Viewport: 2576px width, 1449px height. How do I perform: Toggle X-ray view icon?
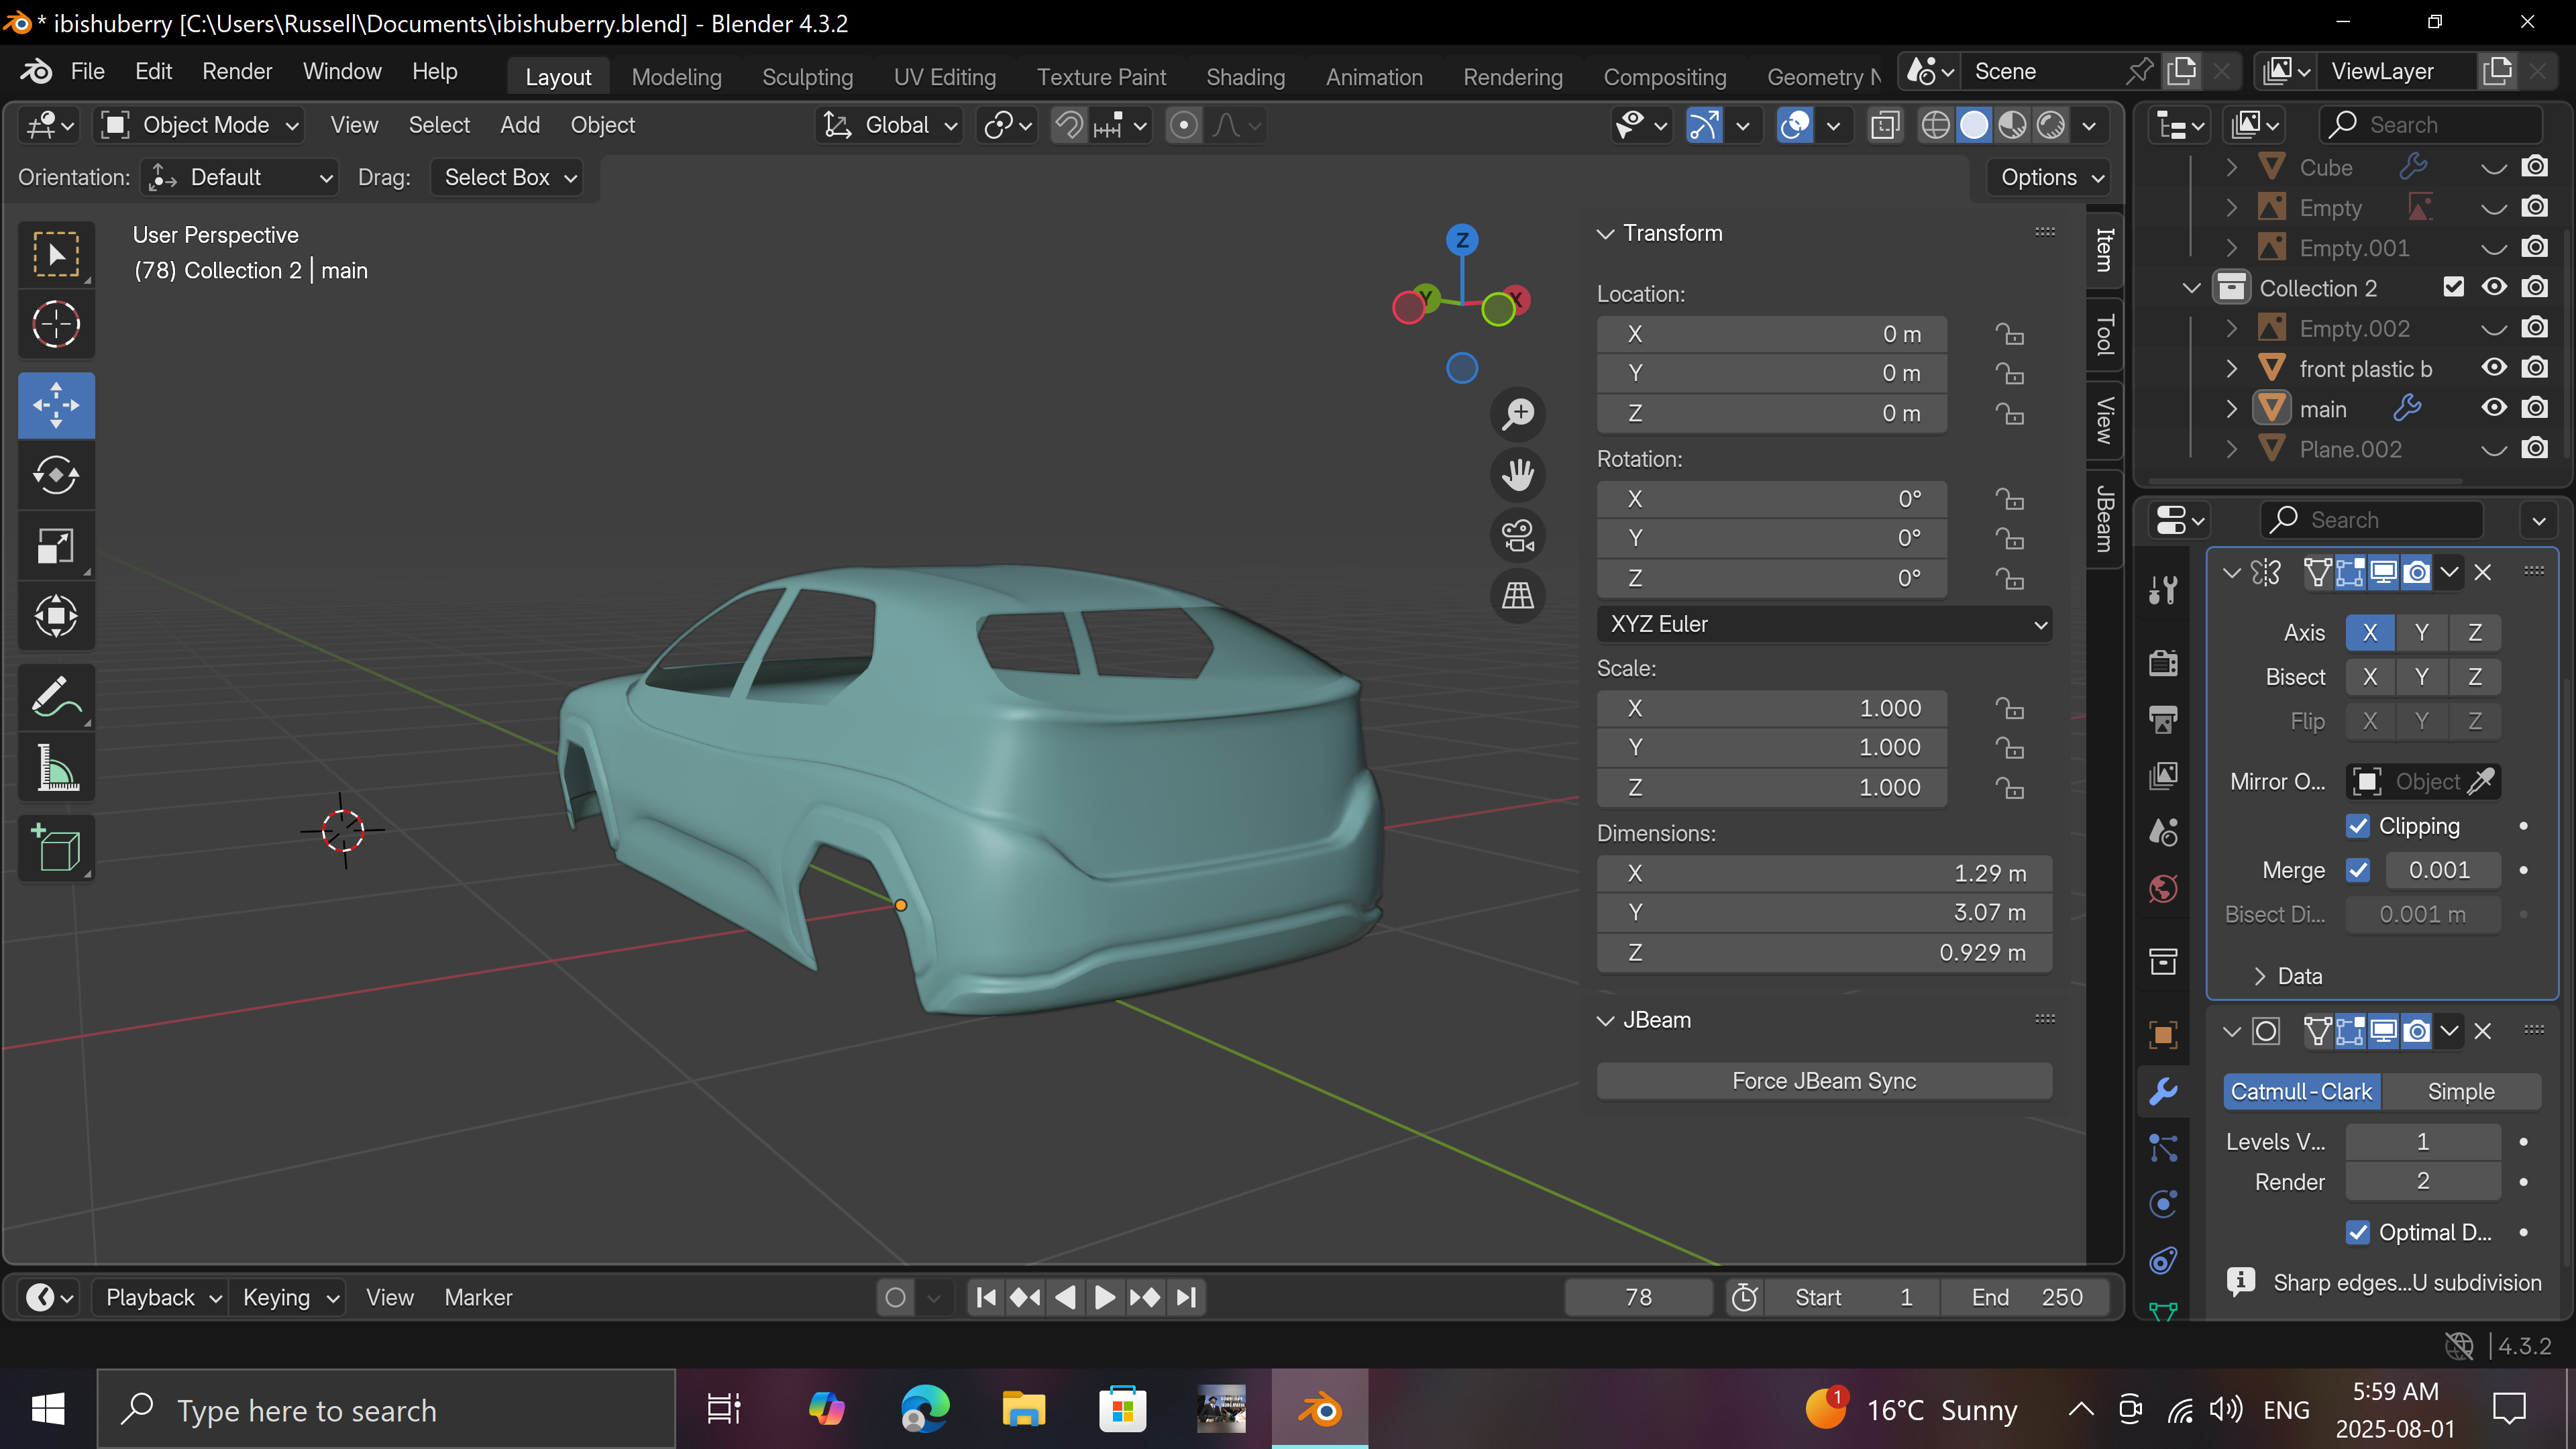[x=1885, y=125]
